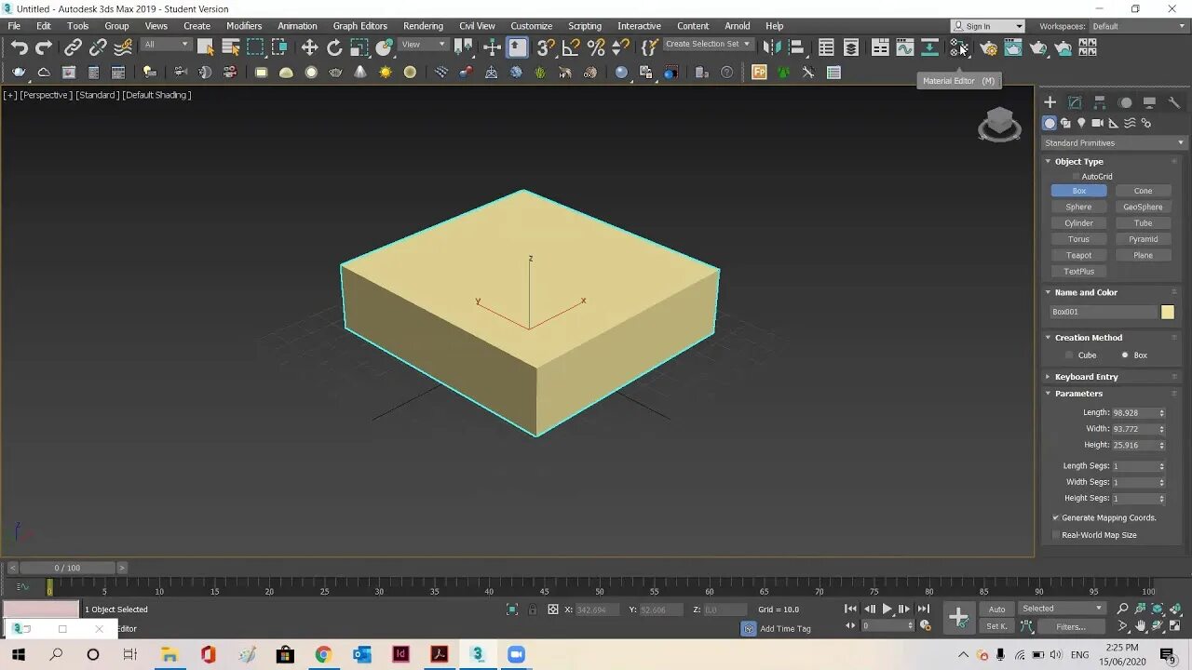Click the Undo arrow icon
Viewport: 1192px width, 670px height.
tap(19, 47)
